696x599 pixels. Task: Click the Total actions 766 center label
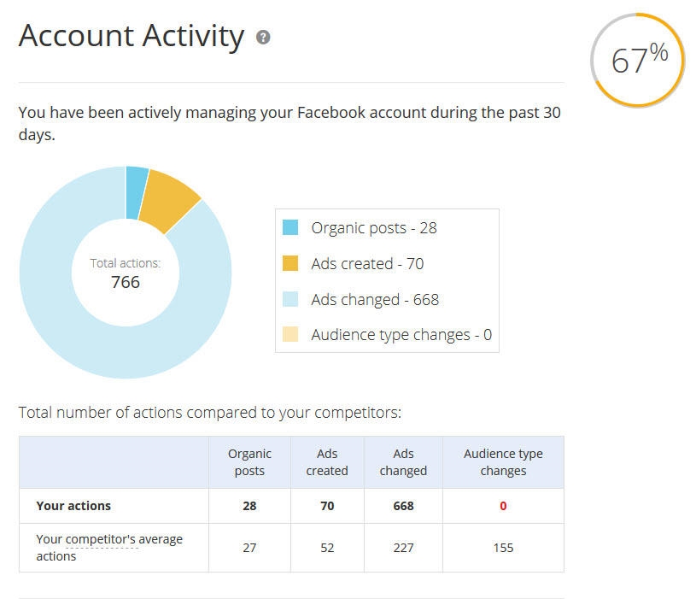click(x=126, y=273)
